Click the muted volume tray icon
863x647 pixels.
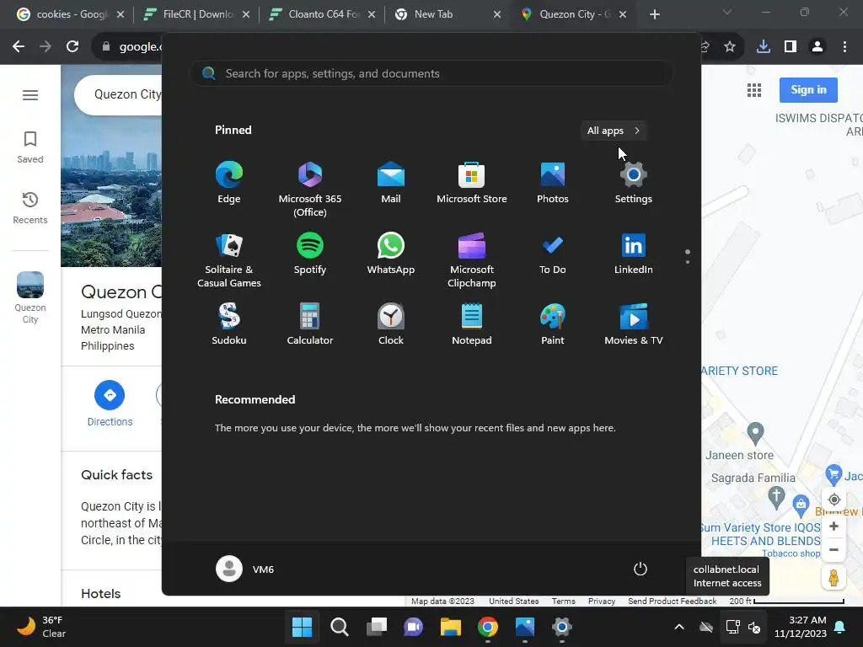(x=754, y=627)
